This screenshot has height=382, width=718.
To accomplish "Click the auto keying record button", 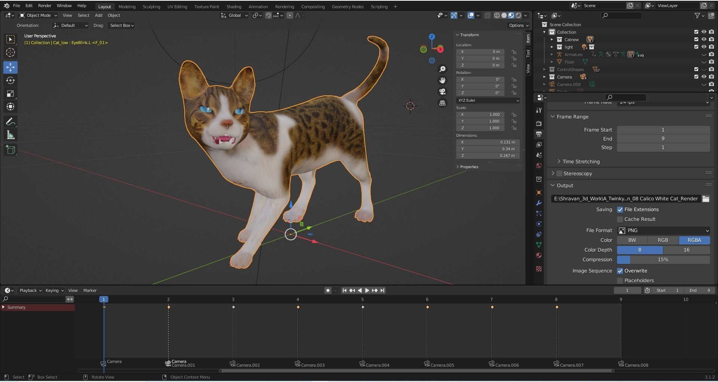I will tap(328, 290).
